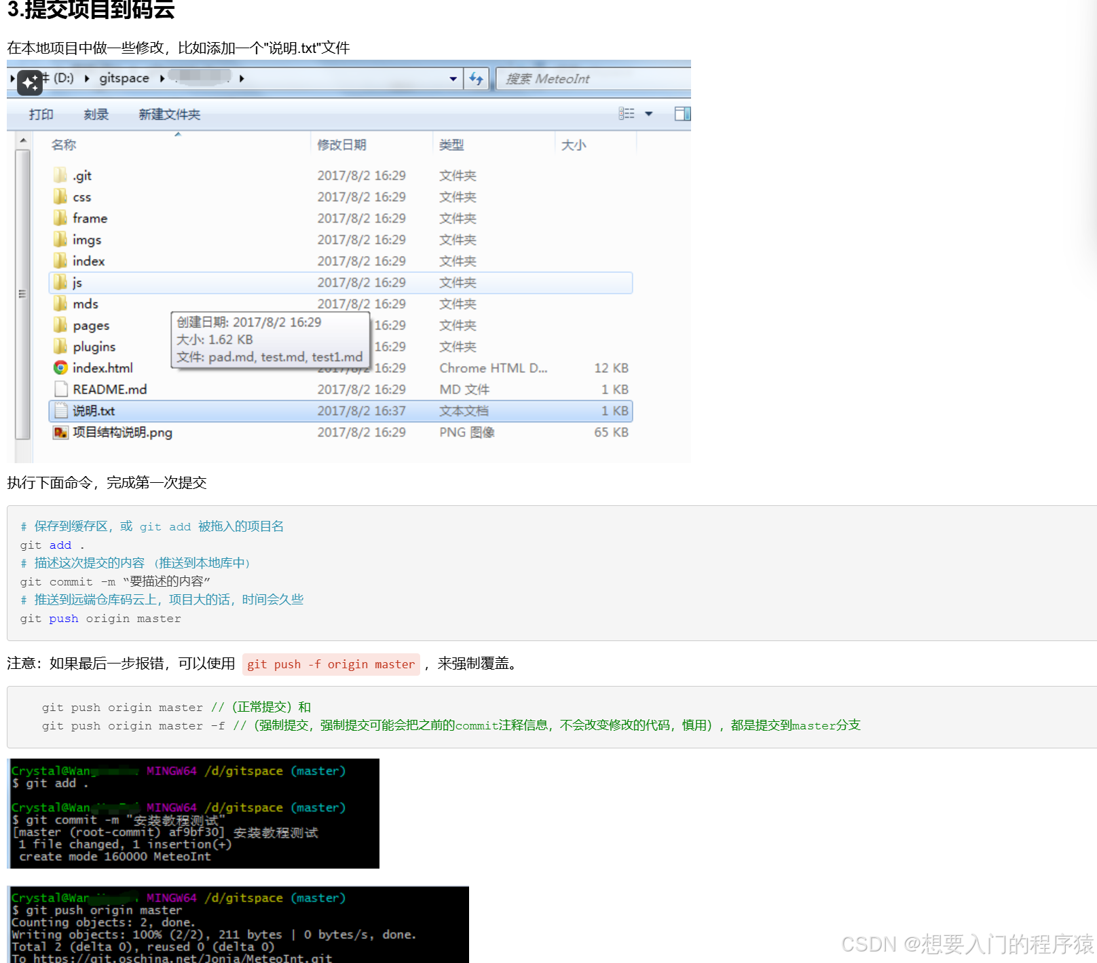Expand the breadcrumb arrow after gitspace

point(161,78)
